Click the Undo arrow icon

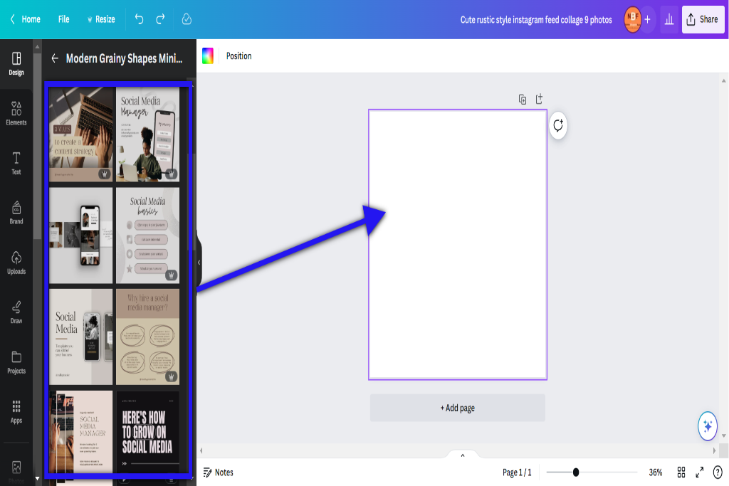coord(139,19)
